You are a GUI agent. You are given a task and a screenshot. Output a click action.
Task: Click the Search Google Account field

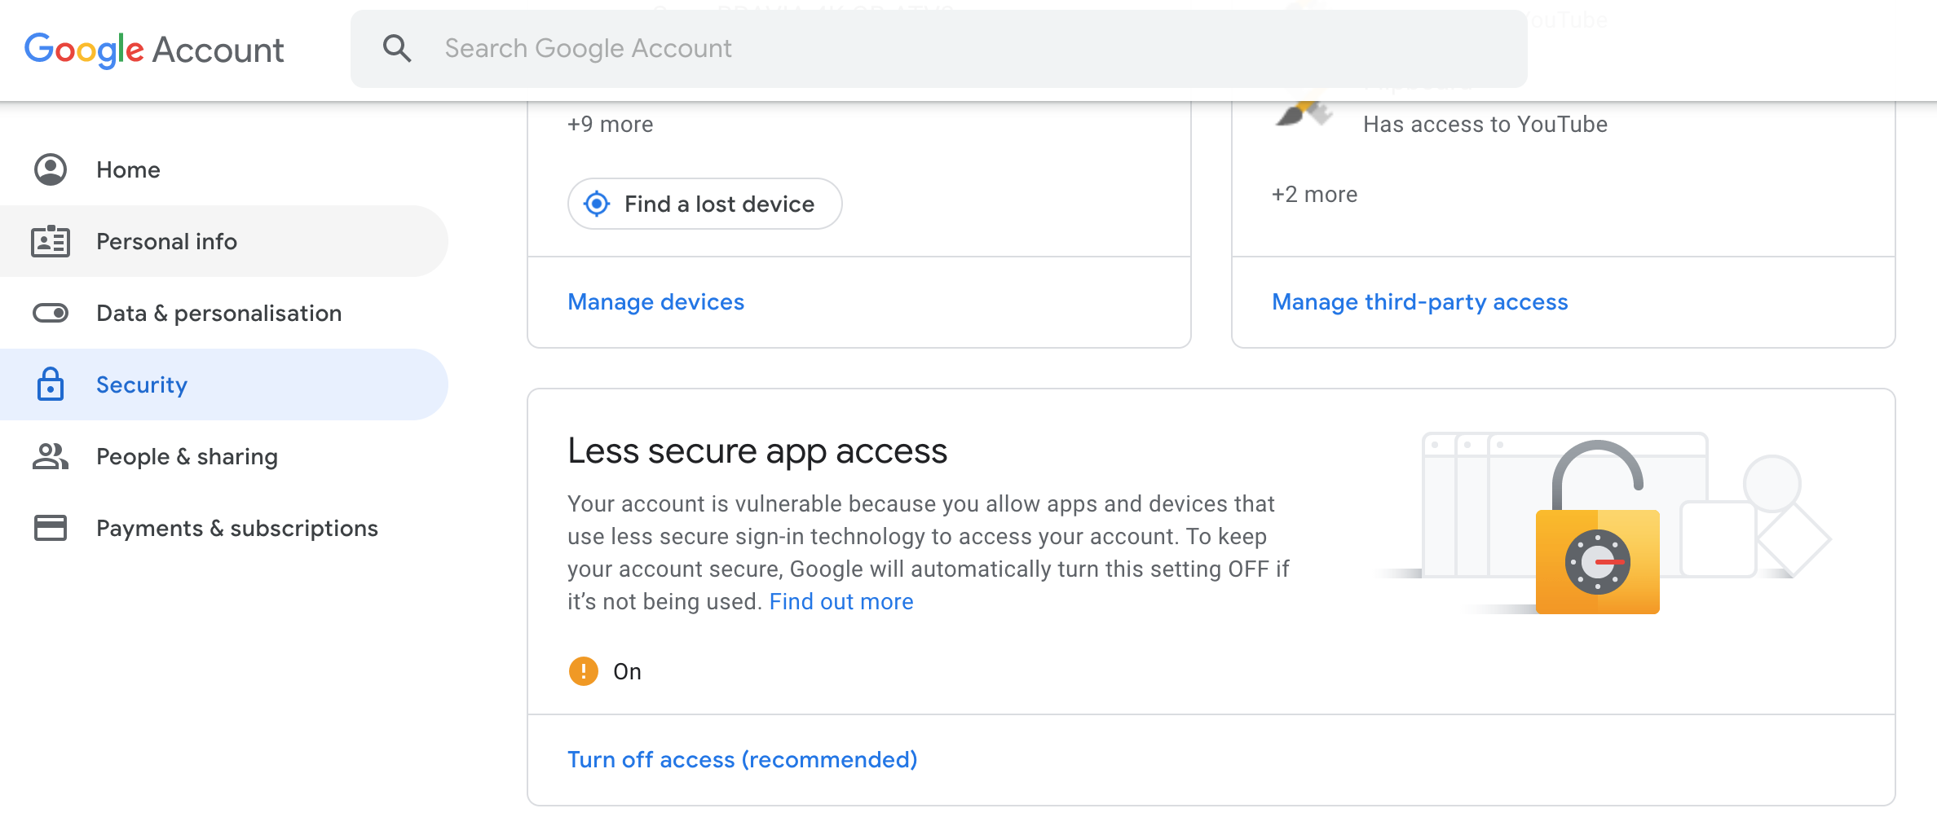point(939,49)
